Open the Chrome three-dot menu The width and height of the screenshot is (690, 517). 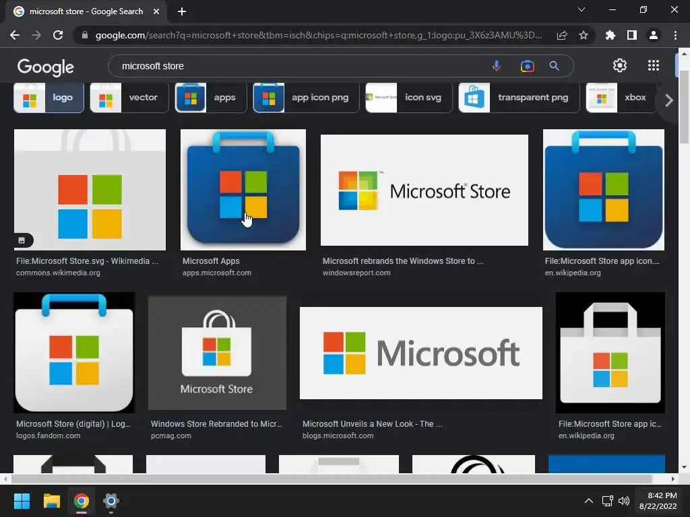(675, 35)
